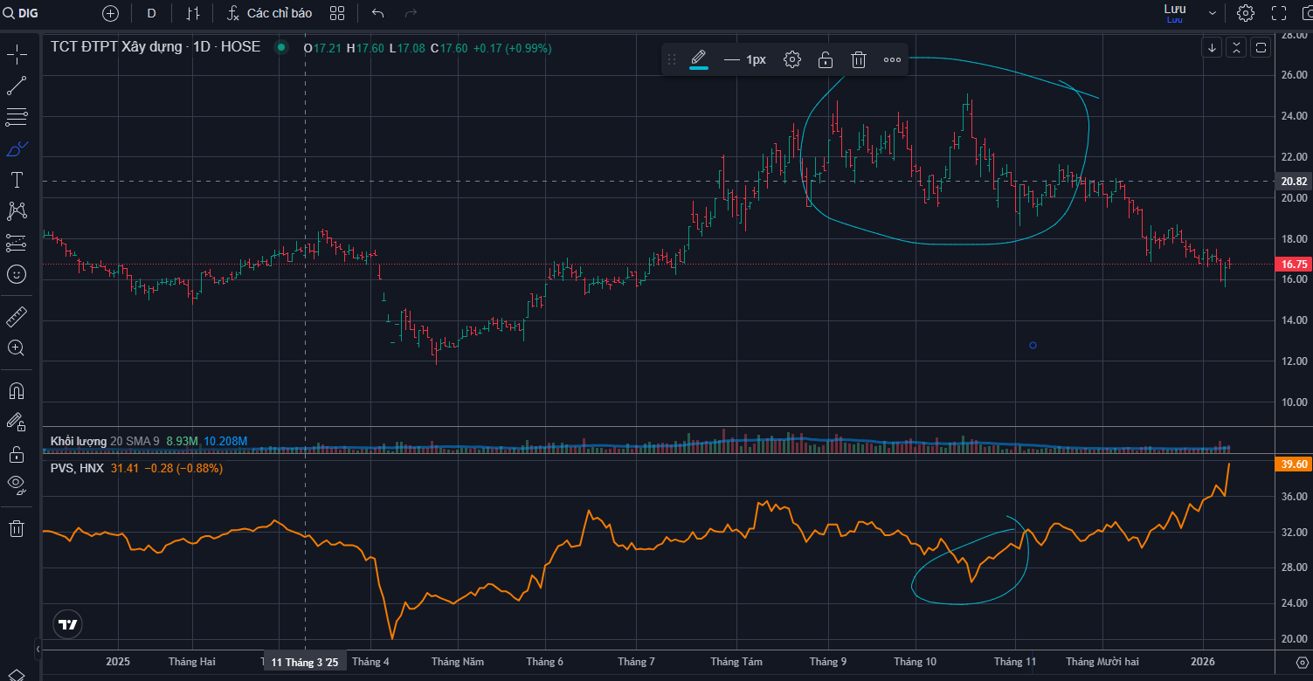
Task: Select the ruler measure tool
Action: coord(17,316)
